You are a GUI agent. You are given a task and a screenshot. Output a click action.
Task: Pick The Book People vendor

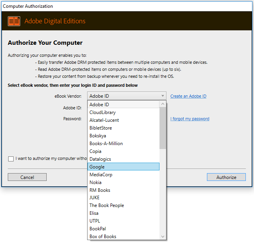tap(107, 205)
